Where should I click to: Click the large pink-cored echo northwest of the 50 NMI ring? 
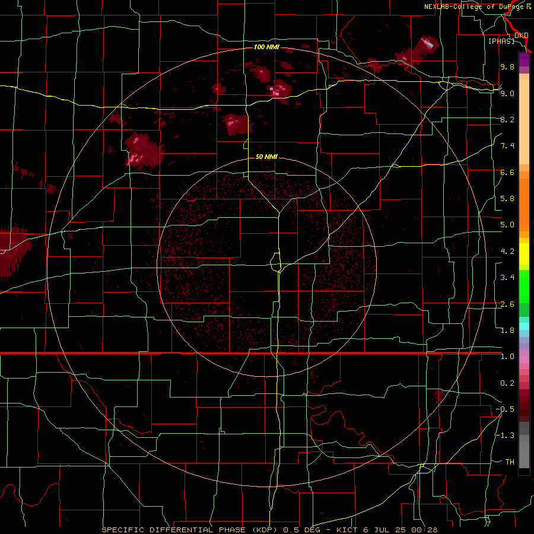144,151
